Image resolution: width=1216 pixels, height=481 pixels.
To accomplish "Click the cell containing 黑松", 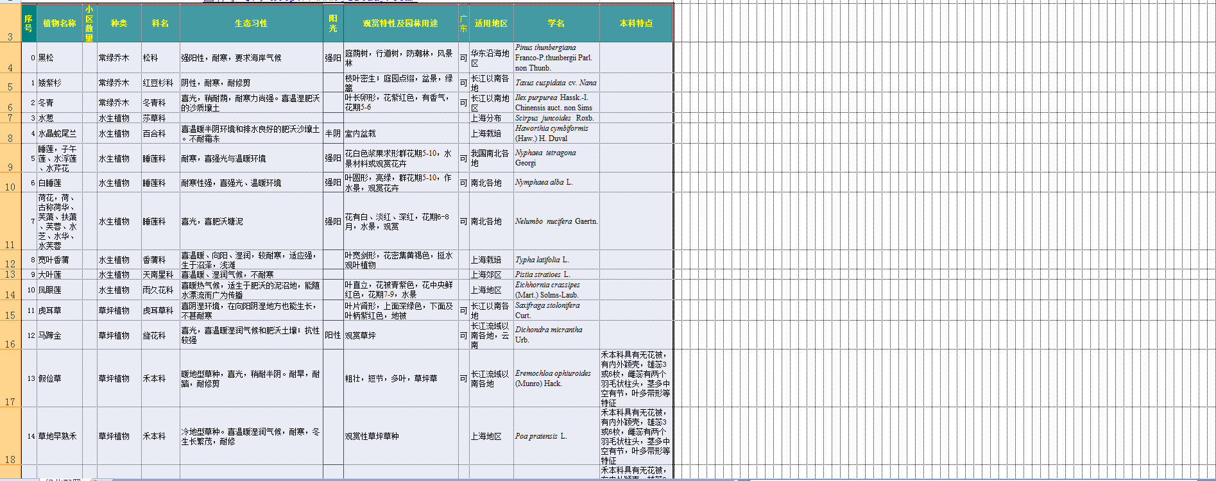I will [60, 58].
